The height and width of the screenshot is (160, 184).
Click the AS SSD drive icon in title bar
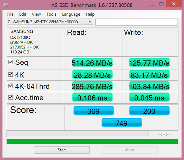[x=6, y=5]
